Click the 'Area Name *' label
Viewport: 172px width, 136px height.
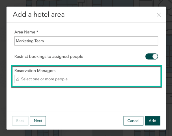26,32
